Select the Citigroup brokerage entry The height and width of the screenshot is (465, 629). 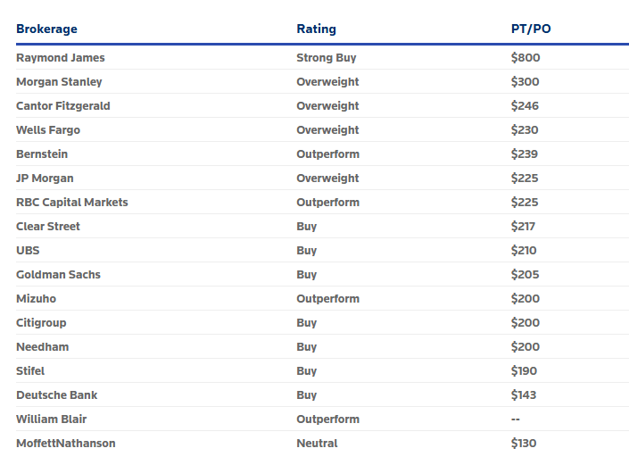coord(41,322)
